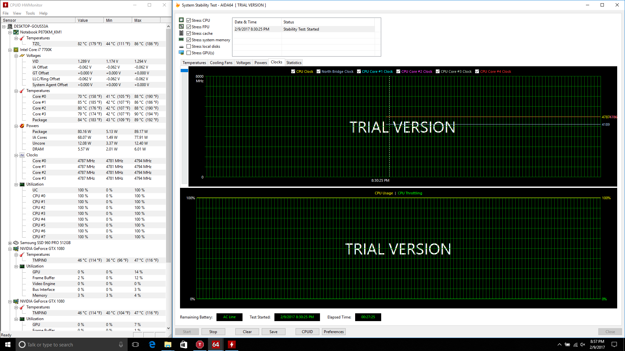Click the Powers flame icon in HWMonitor
The image size is (625, 351).
(22, 126)
